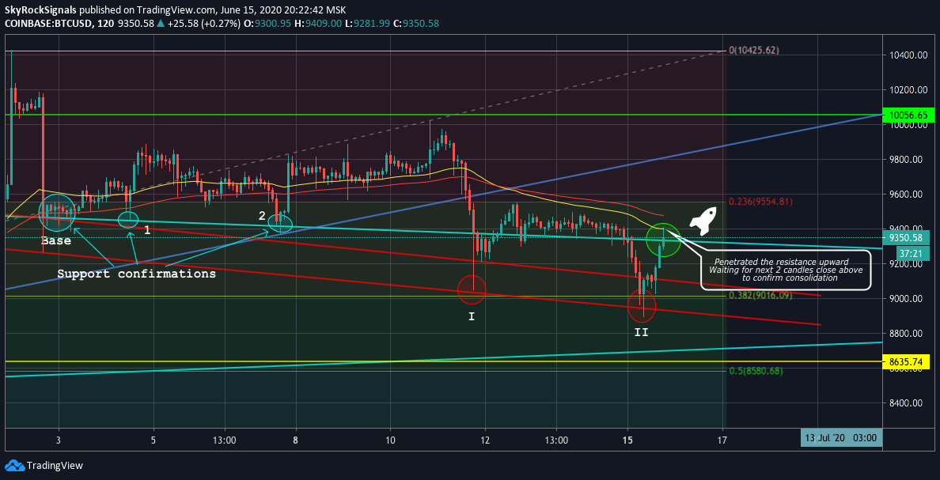Image resolution: width=940 pixels, height=480 pixels.
Task: Select the red circle above label I
Action: point(472,290)
